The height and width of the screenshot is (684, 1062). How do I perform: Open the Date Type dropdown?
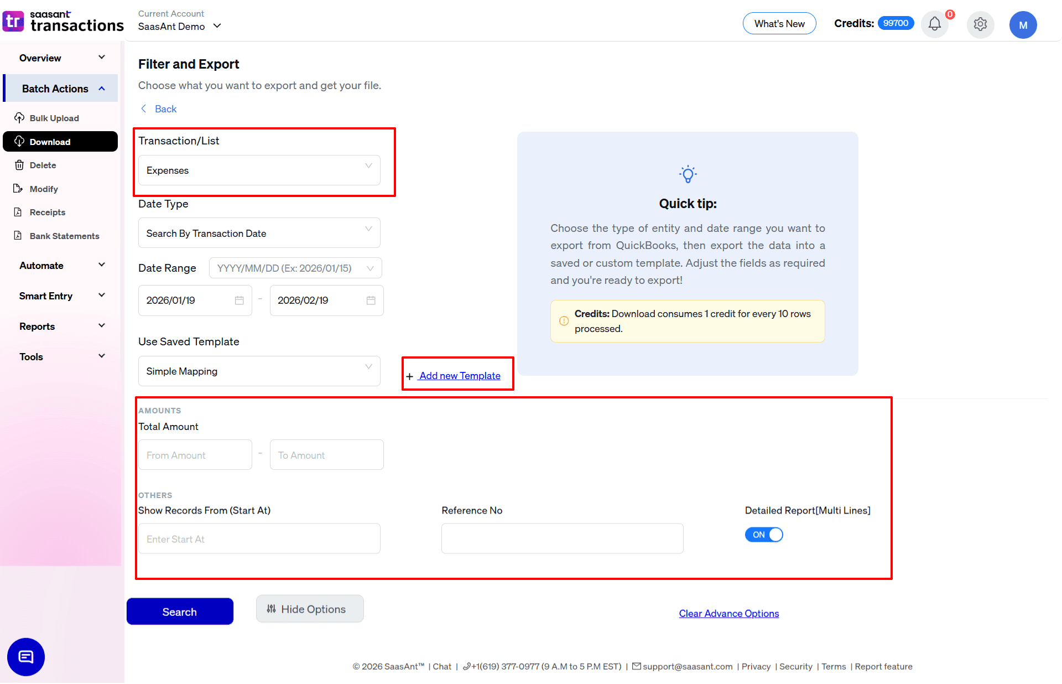pyautogui.click(x=259, y=233)
